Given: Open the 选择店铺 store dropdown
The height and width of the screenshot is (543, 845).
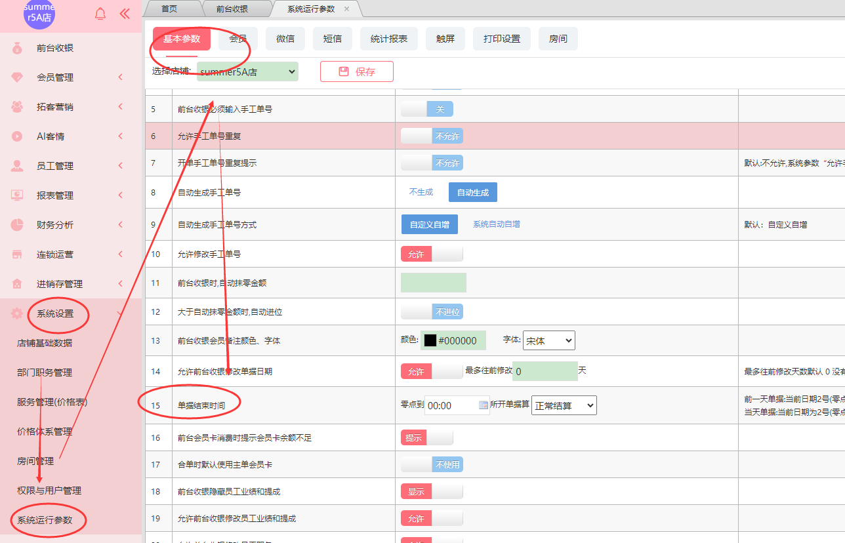Looking at the screenshot, I should [x=247, y=71].
